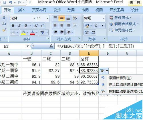Screen dimensions: 143x120
Task: Open the 套用表格格式 menu button
Action: pos(124,24)
